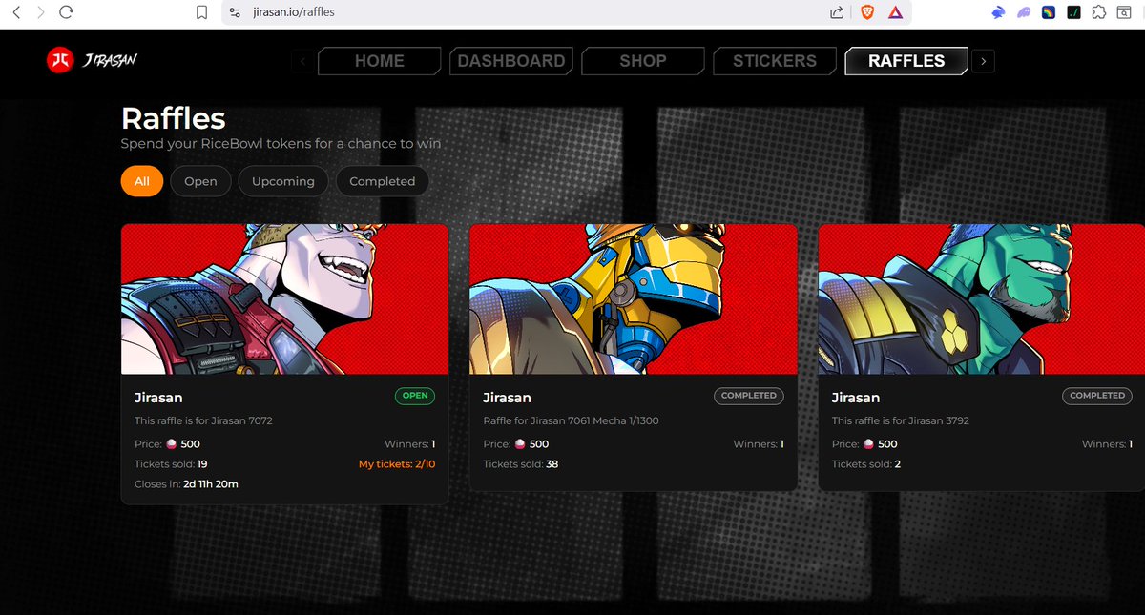This screenshot has height=615, width=1145.
Task: Click the COMPLETED badge on Jirasan 7061 card
Action: pyautogui.click(x=749, y=396)
